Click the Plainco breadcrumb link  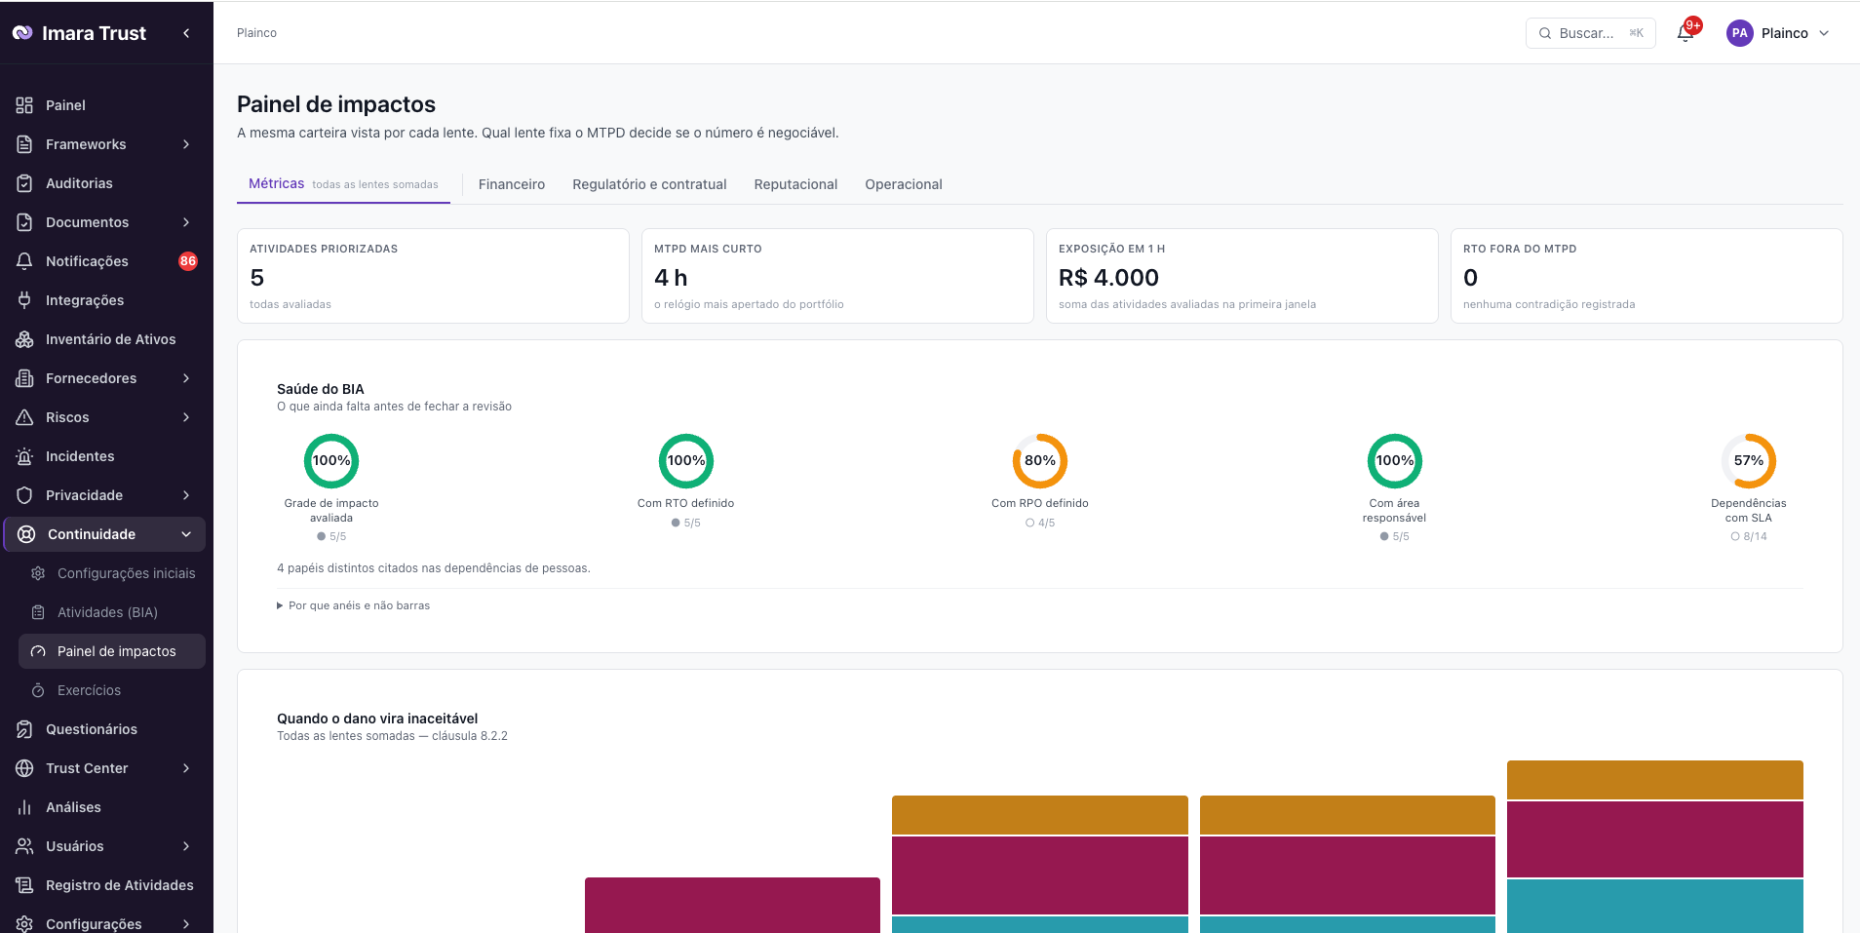pyautogui.click(x=256, y=33)
